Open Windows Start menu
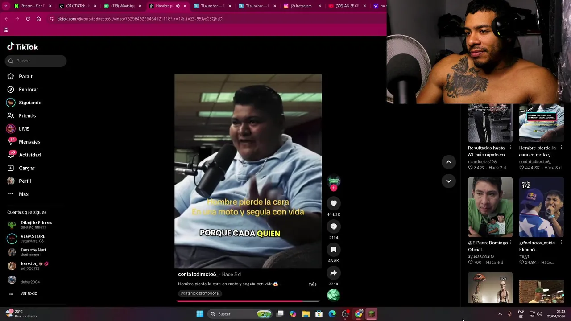Image resolution: width=571 pixels, height=321 pixels. [200, 314]
